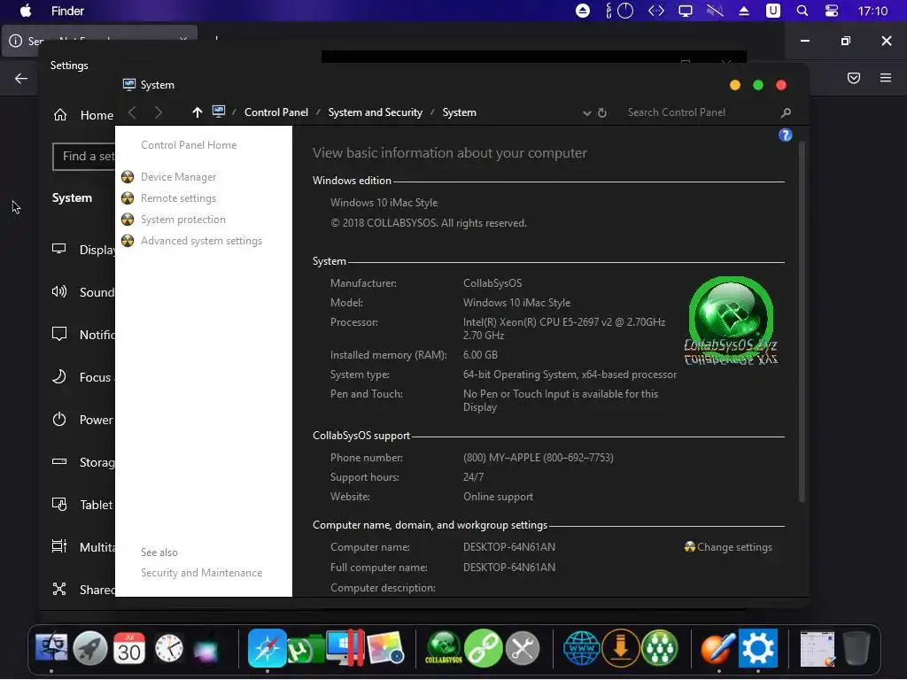Click the back arrow in the browser window
907x680 pixels.
pyautogui.click(x=21, y=78)
